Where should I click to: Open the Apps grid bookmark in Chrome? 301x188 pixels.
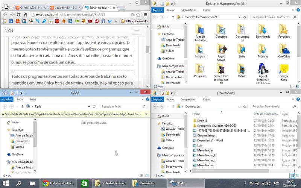[x=4, y=21]
